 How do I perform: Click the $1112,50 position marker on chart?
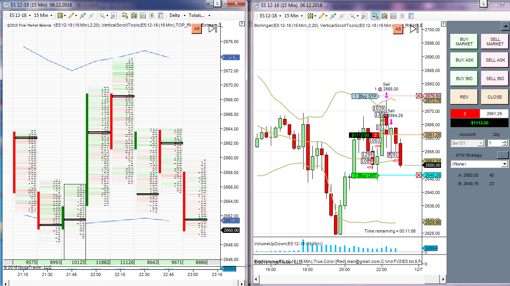360,135
